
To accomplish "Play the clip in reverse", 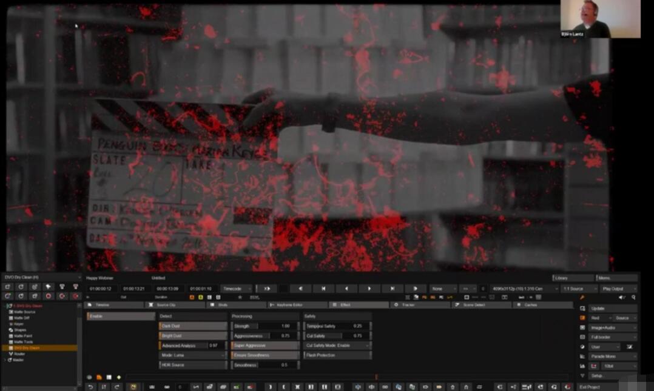I will [x=346, y=289].
